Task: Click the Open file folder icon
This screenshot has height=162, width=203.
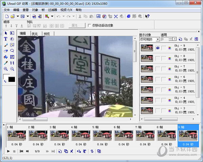Action: tap(13, 16)
